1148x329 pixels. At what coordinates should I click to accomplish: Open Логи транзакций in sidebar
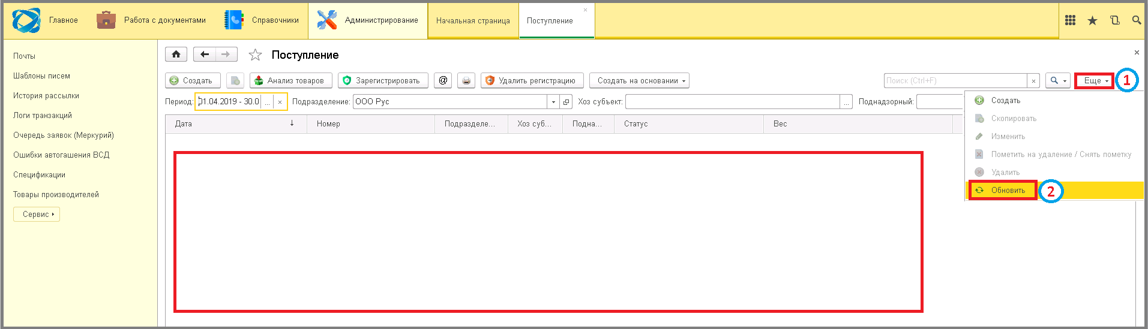click(x=43, y=115)
